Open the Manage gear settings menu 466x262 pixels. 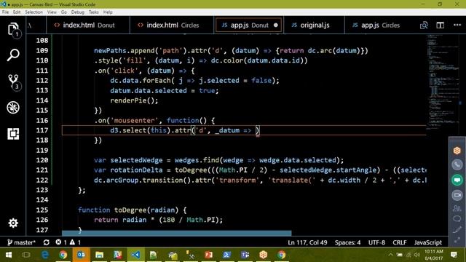point(13,223)
